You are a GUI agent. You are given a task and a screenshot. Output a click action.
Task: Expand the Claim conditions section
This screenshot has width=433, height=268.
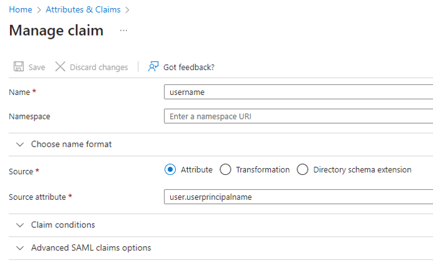[63, 225]
